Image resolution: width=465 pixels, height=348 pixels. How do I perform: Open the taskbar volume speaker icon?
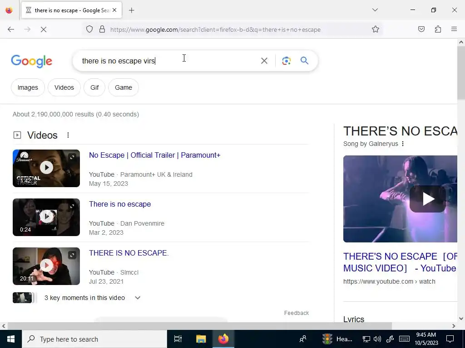(377, 339)
